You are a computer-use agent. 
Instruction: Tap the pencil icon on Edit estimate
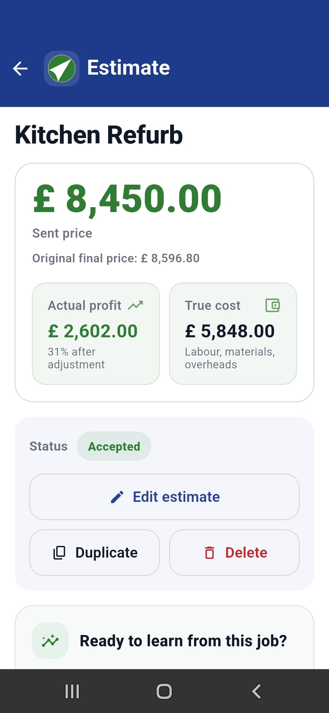117,497
